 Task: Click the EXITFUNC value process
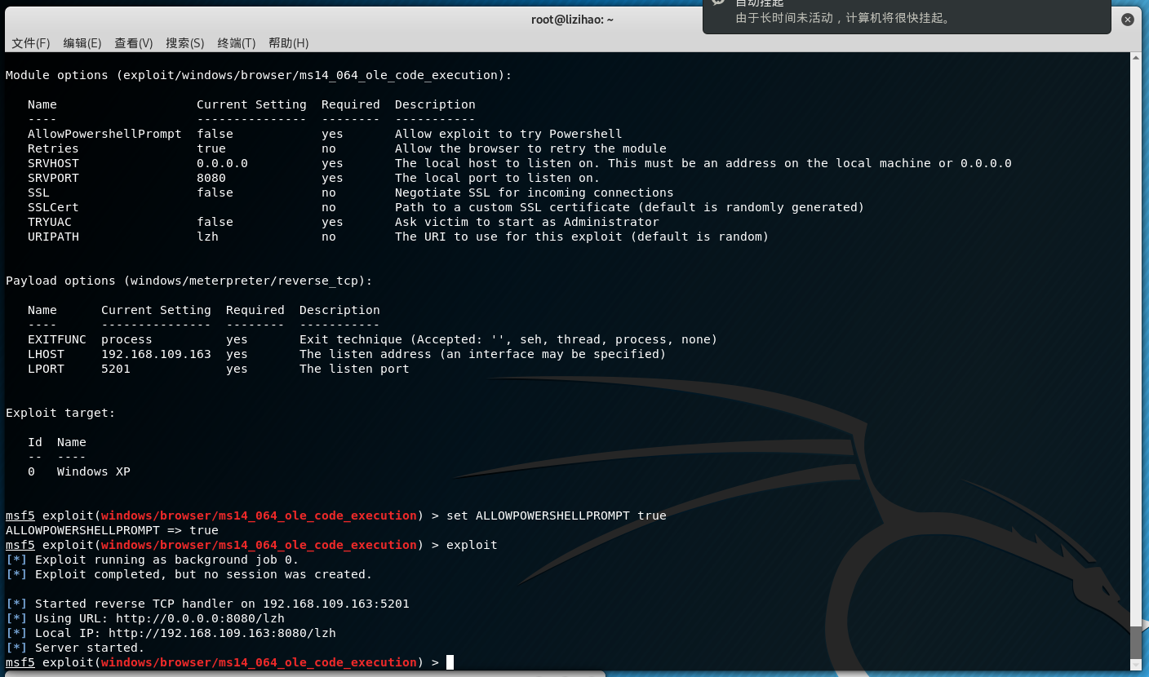[126, 339]
